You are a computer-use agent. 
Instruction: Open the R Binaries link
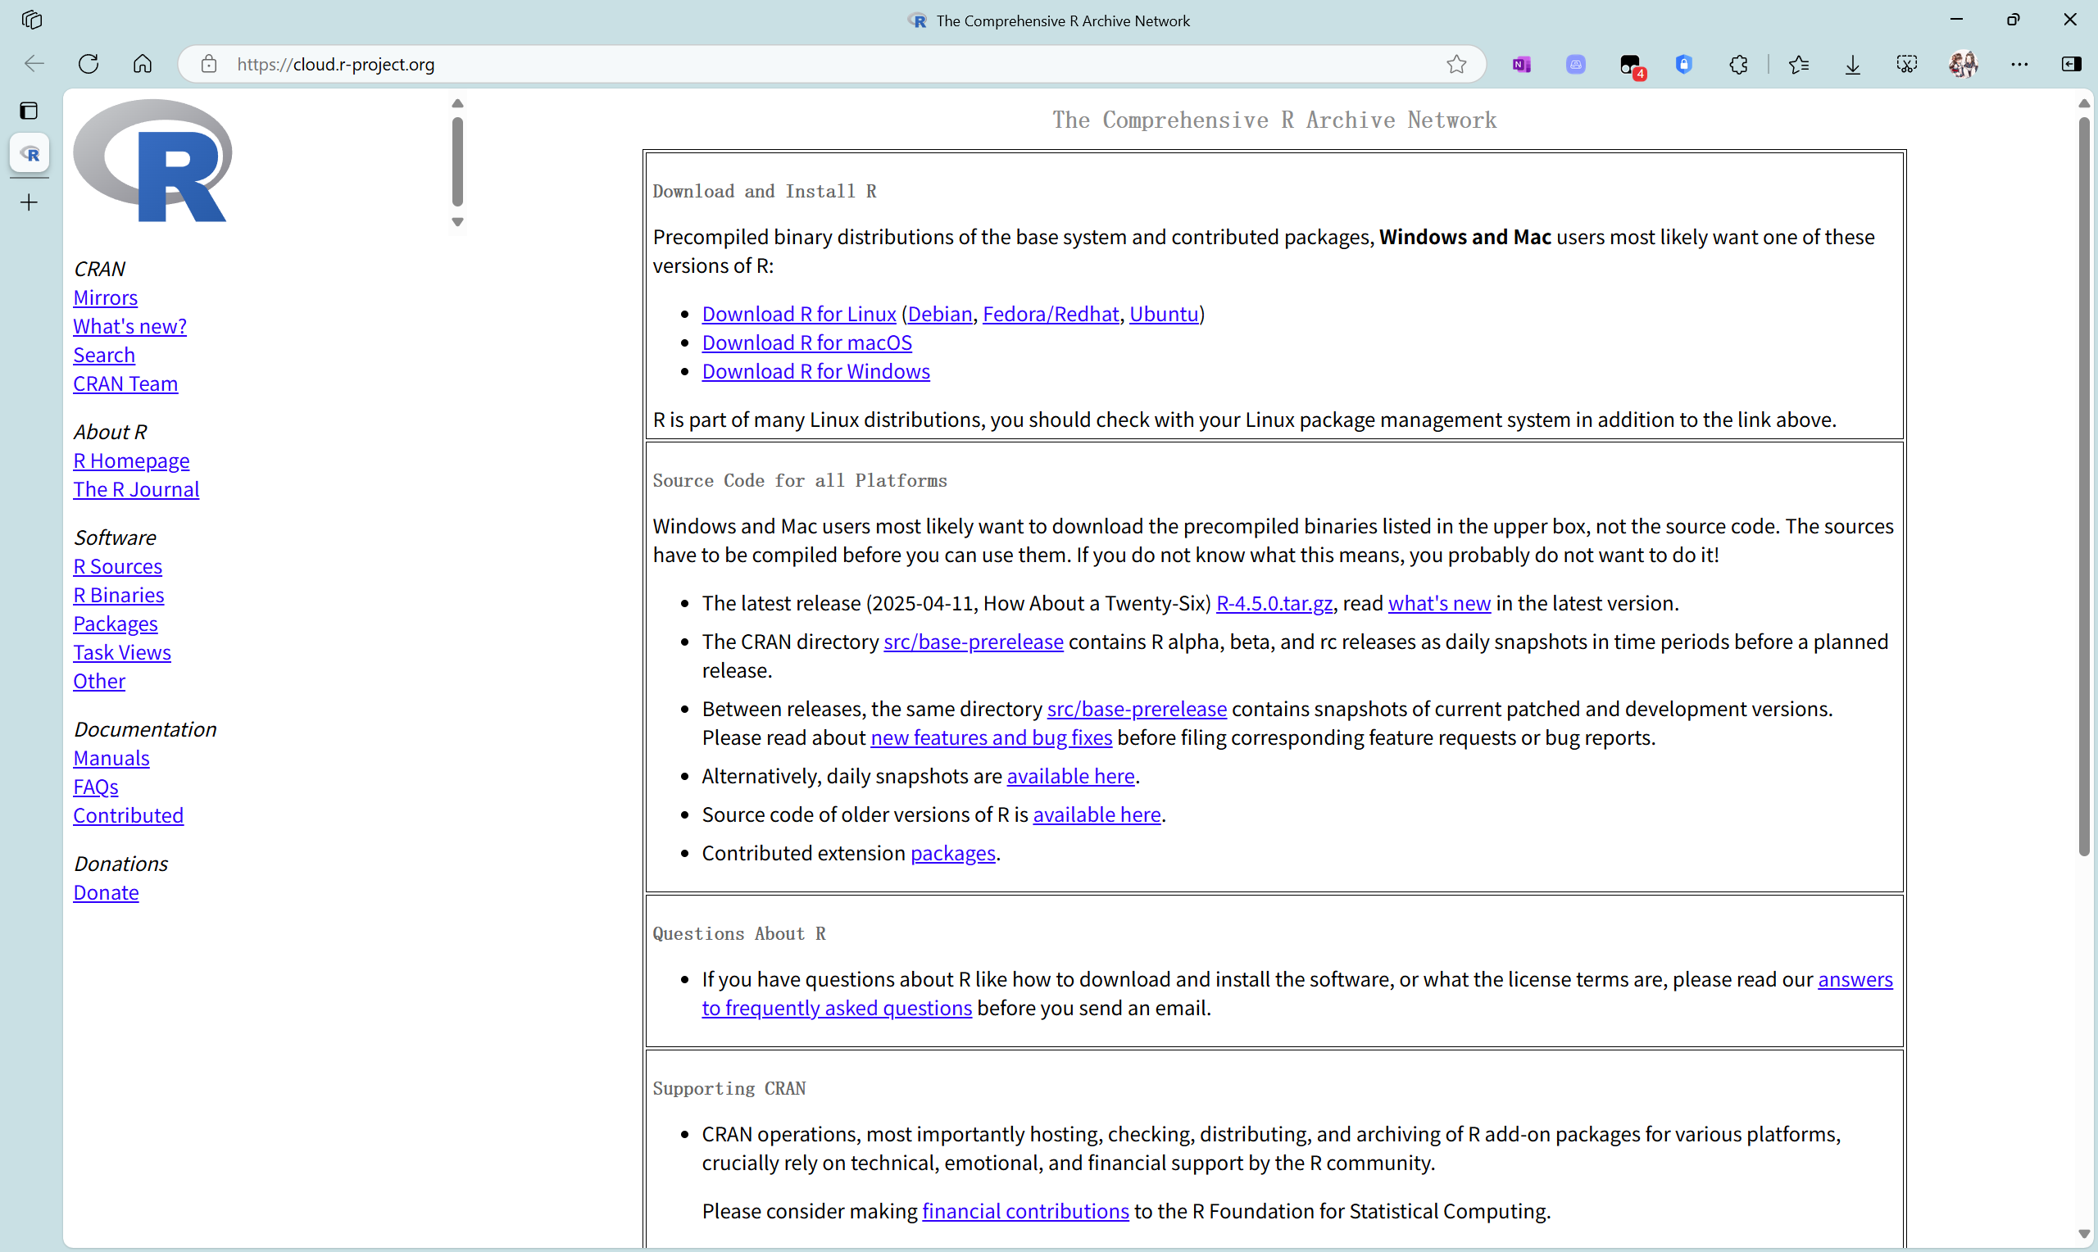tap(119, 595)
